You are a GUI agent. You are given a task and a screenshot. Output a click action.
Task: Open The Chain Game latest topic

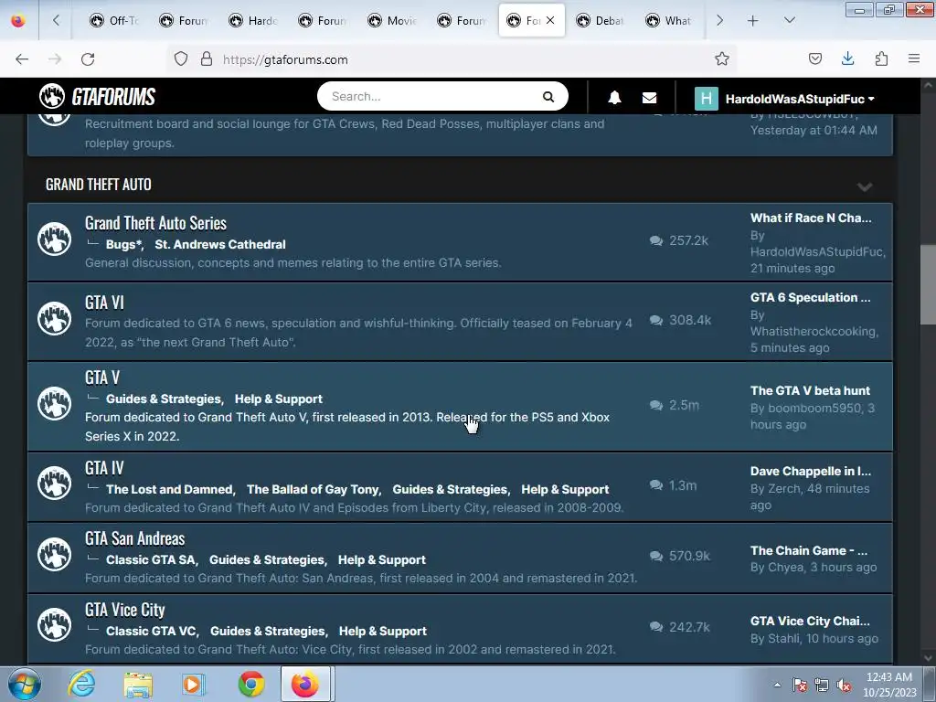(x=809, y=550)
